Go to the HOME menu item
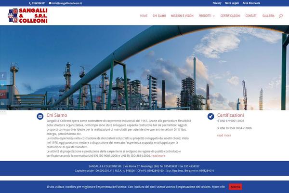289x193 pixels. point(144,16)
